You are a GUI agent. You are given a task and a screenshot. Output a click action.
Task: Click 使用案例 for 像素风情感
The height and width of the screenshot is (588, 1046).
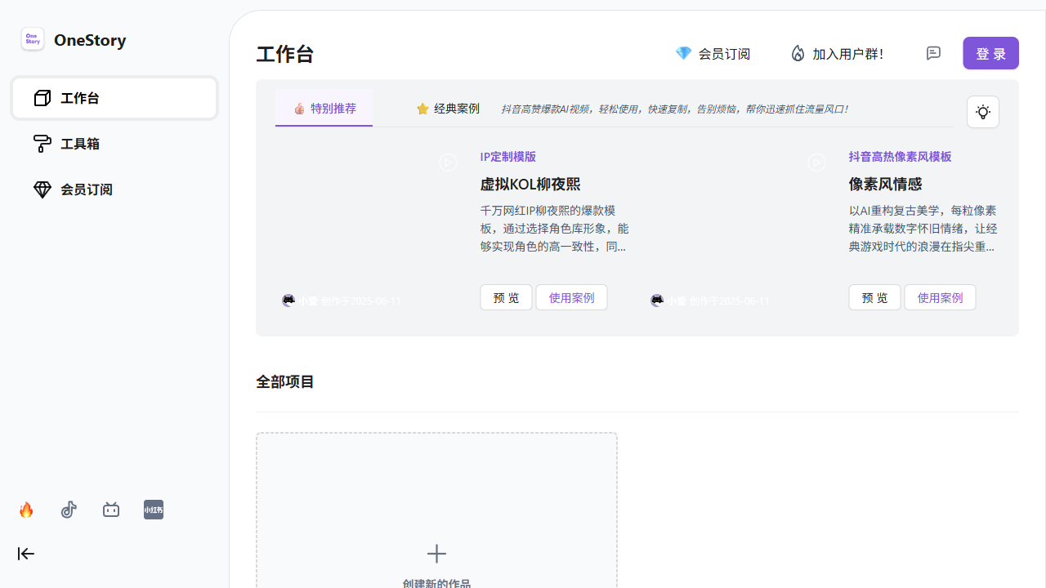(940, 297)
